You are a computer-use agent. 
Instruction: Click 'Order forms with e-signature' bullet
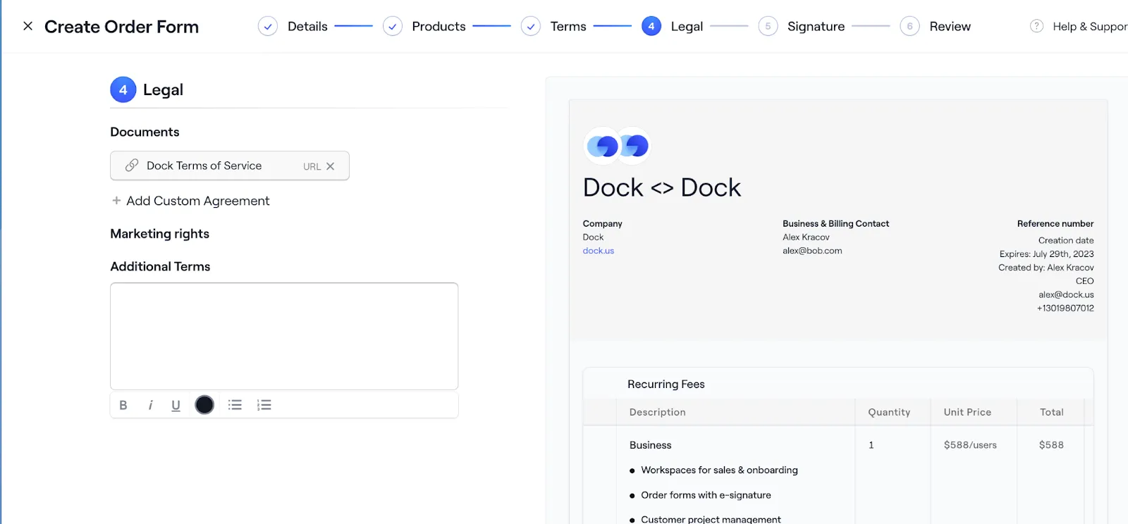(706, 495)
